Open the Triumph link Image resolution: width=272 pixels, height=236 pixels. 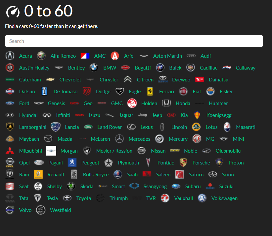click(x=119, y=198)
